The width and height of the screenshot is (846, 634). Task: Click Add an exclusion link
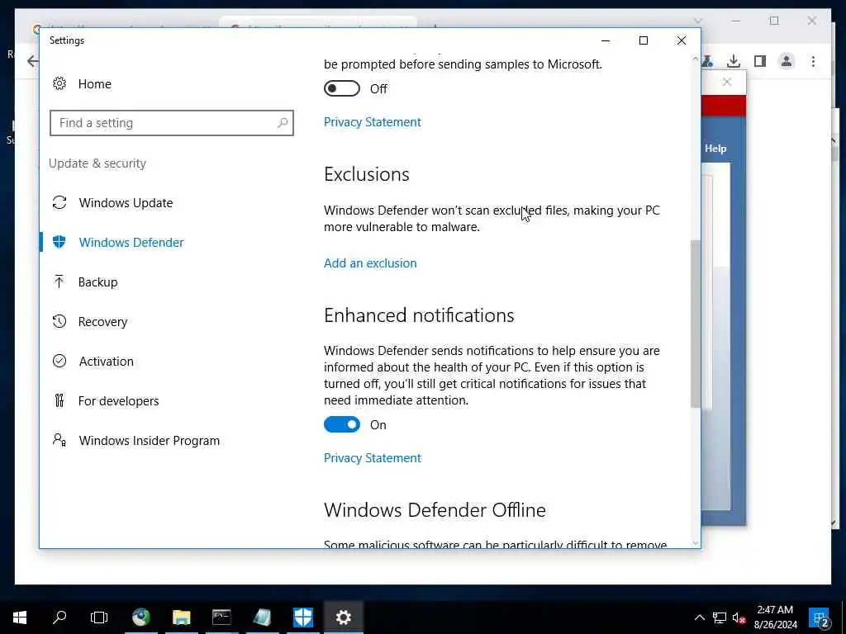(x=370, y=263)
